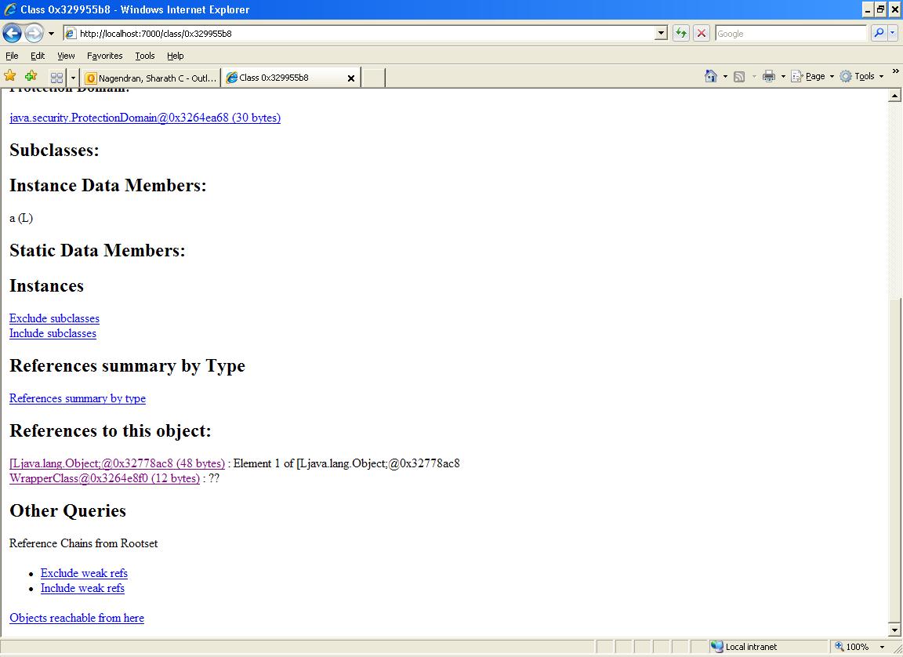The image size is (903, 657).
Task: Open Objects reachable from here link
Action: tap(77, 618)
